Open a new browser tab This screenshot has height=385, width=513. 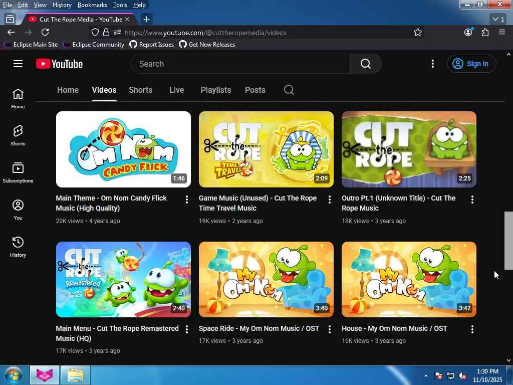click(x=146, y=20)
